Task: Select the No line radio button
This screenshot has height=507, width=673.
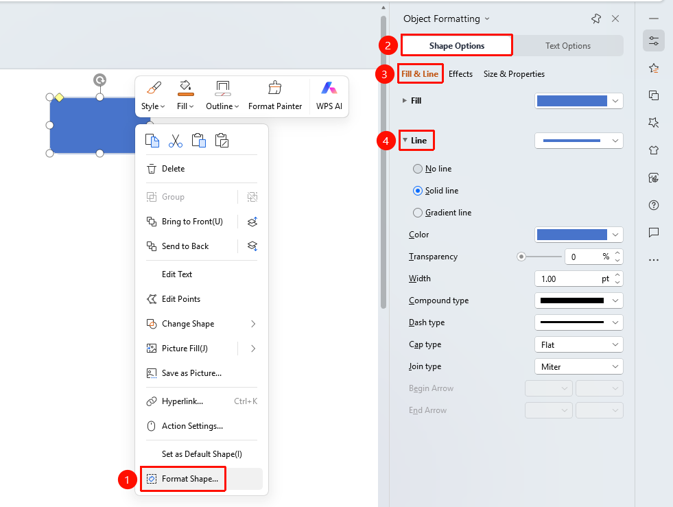Action: click(x=417, y=169)
